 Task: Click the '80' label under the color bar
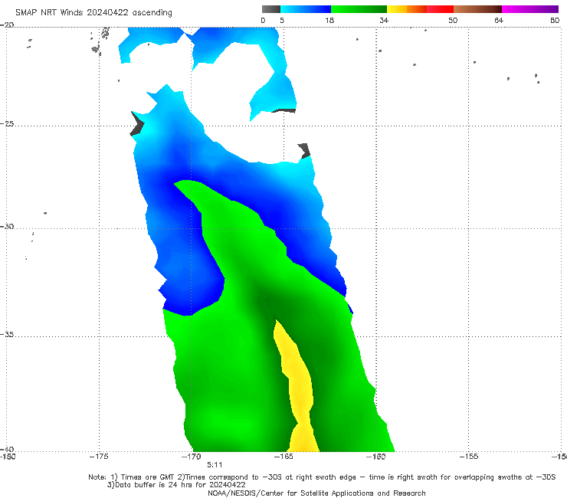pyautogui.click(x=555, y=21)
